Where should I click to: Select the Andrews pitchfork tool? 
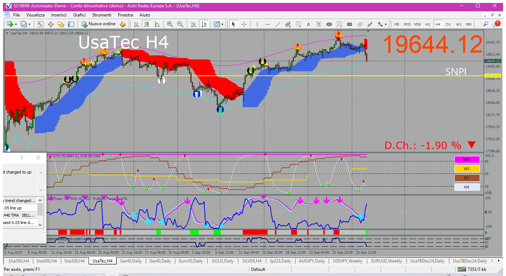click(x=370, y=24)
